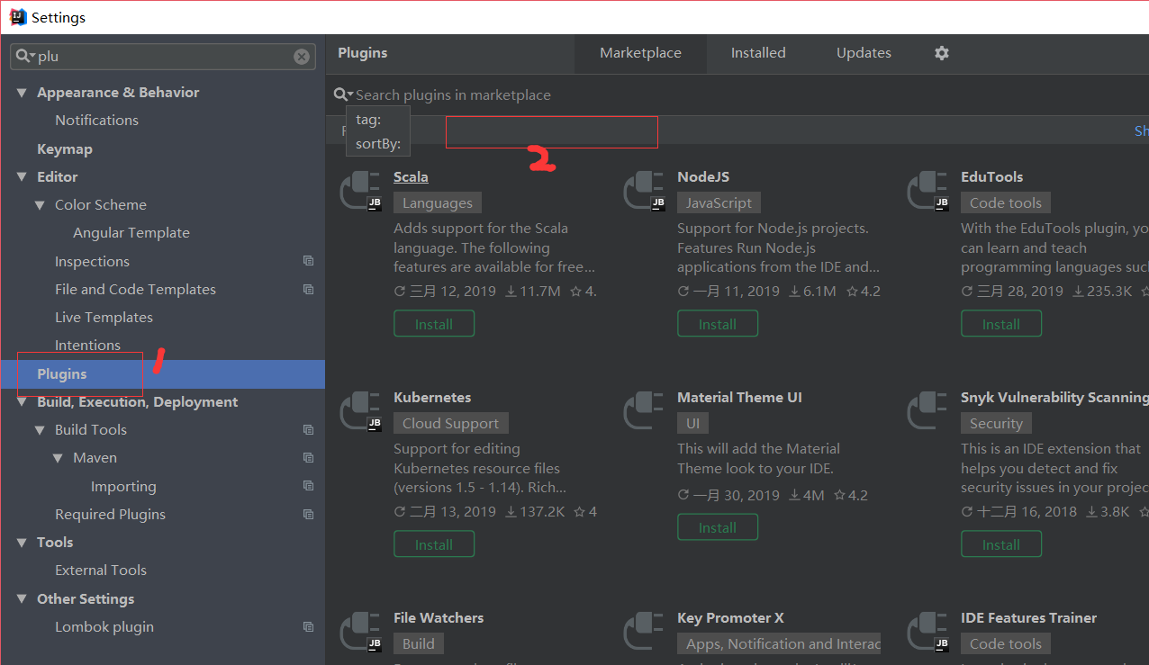Click the project-level icon beside Lombok plugin
This screenshot has width=1149, height=665.
click(309, 626)
